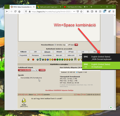Click Fájlok kiválasztása file chooser button
120x116 pixels.
[x=24, y=70]
